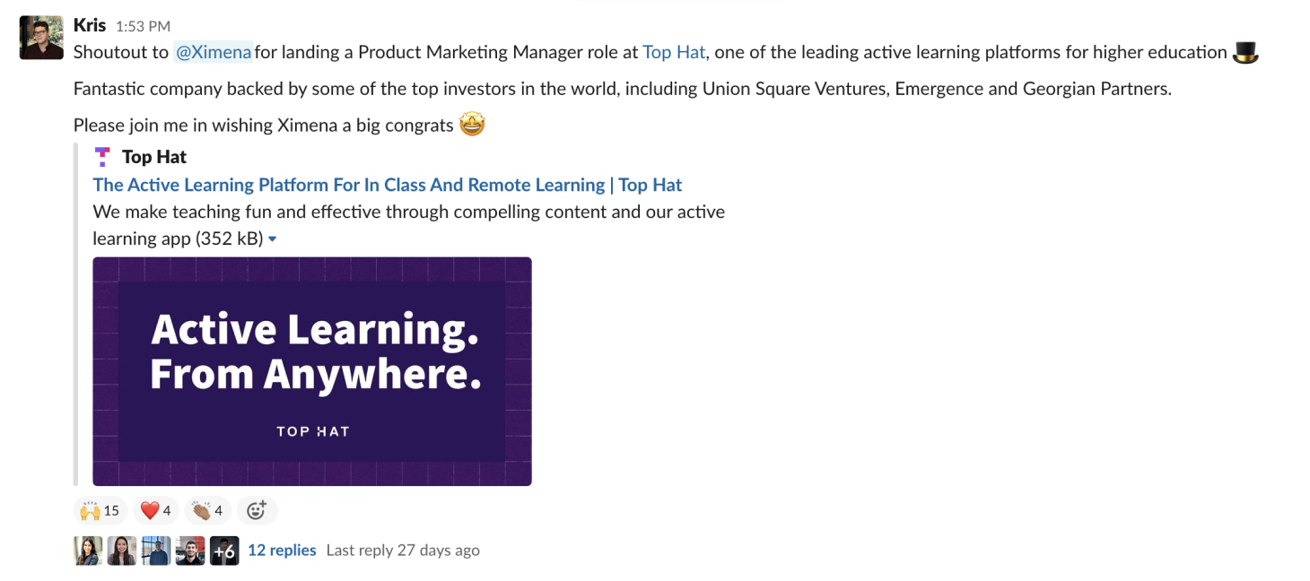Toggle the raised hands reaction with 15
Screen dimensions: 1310x581
tap(100, 510)
